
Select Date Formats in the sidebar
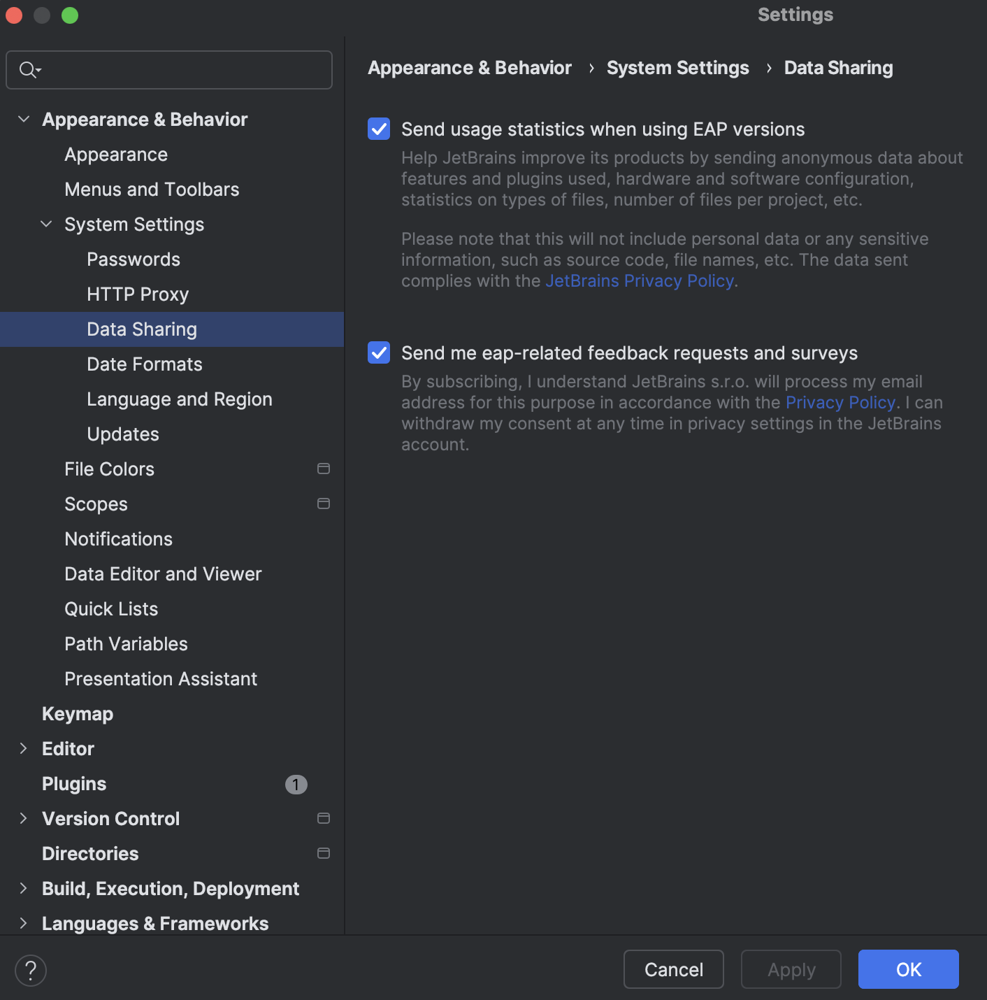pos(144,364)
